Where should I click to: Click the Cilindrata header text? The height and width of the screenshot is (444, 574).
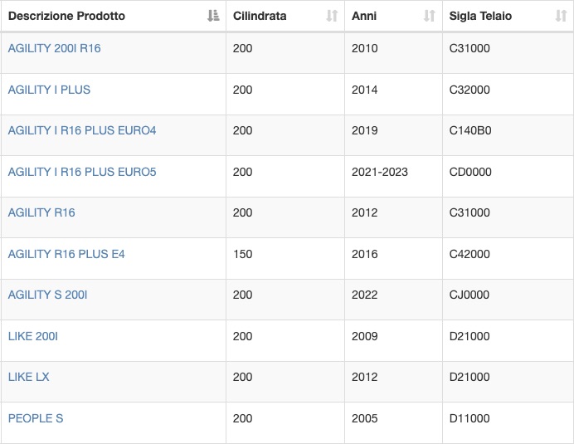pos(260,16)
